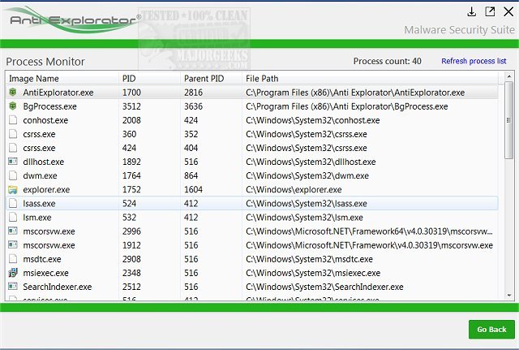
Task: Click PID value 3512
Action: (131, 106)
